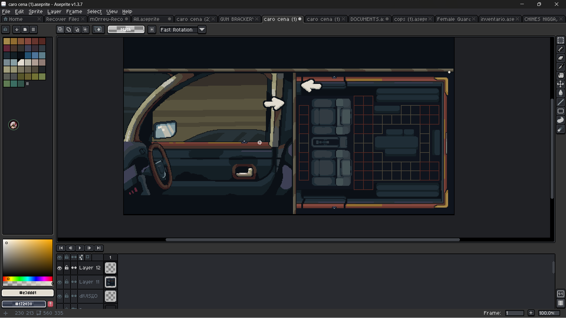Click the foreground color #c3ddd1 button
The width and height of the screenshot is (566, 318).
[28, 293]
